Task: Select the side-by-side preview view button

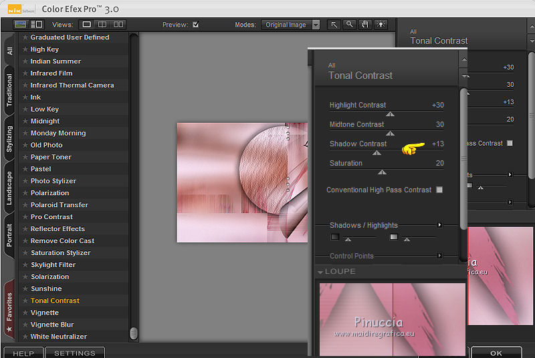Action: click(118, 24)
